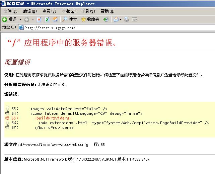
Task: Click the page icon beside the URL
Action: (x=21, y=27)
